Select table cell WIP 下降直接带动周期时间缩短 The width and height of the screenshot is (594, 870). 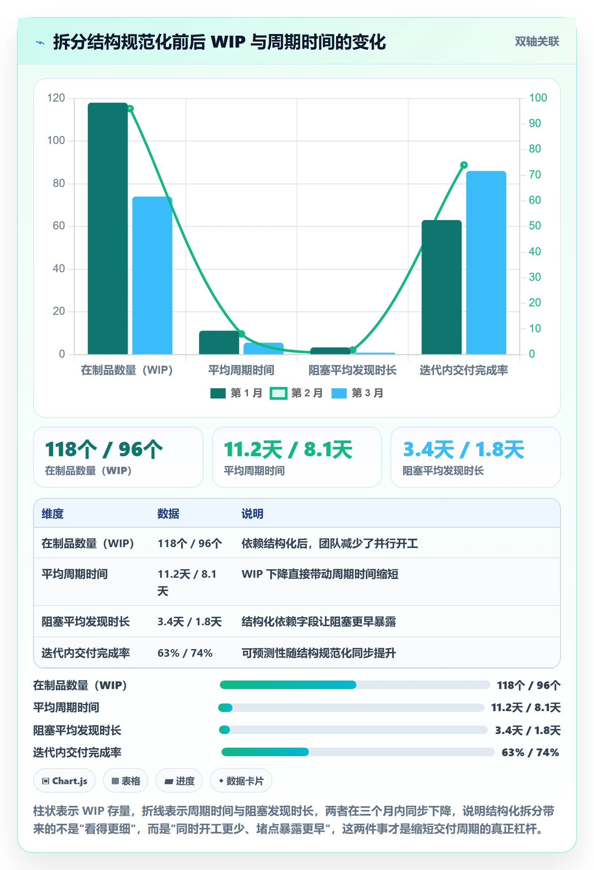click(x=320, y=574)
